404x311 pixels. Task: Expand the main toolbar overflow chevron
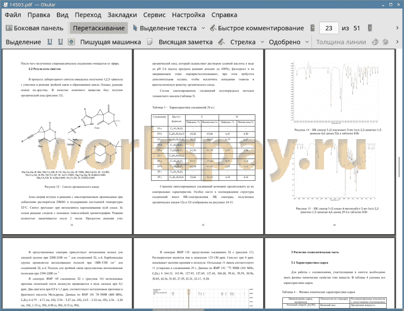point(397,28)
